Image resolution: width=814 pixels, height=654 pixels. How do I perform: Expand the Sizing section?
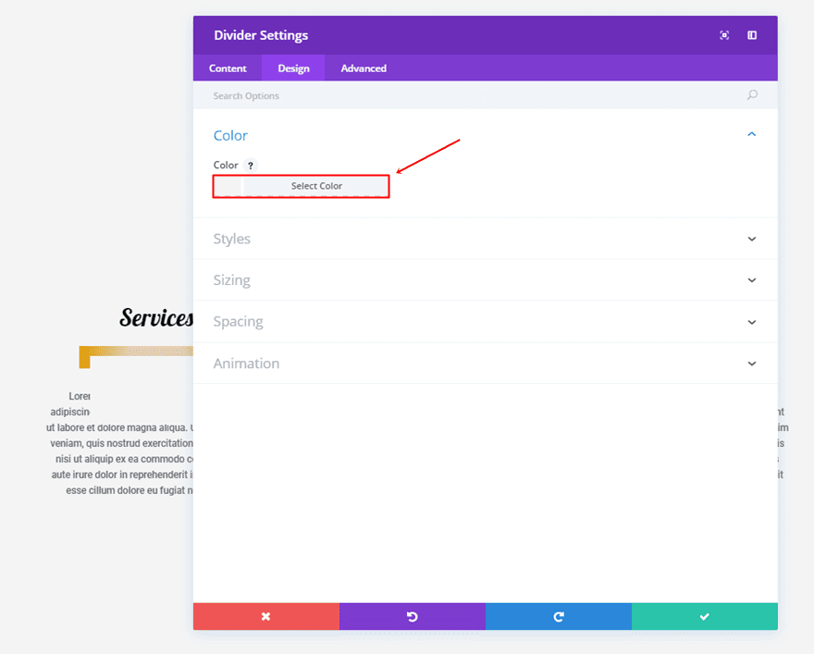click(751, 280)
